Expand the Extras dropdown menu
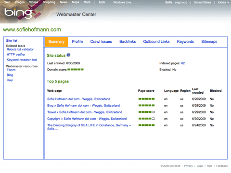The width and height of the screenshot is (231, 173). 223,2
